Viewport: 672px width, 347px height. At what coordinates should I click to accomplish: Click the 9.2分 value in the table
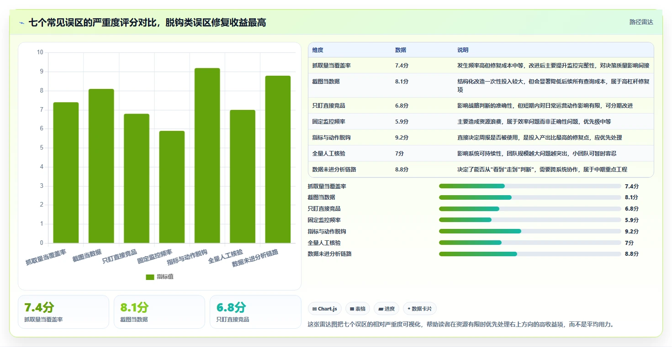[x=402, y=138]
